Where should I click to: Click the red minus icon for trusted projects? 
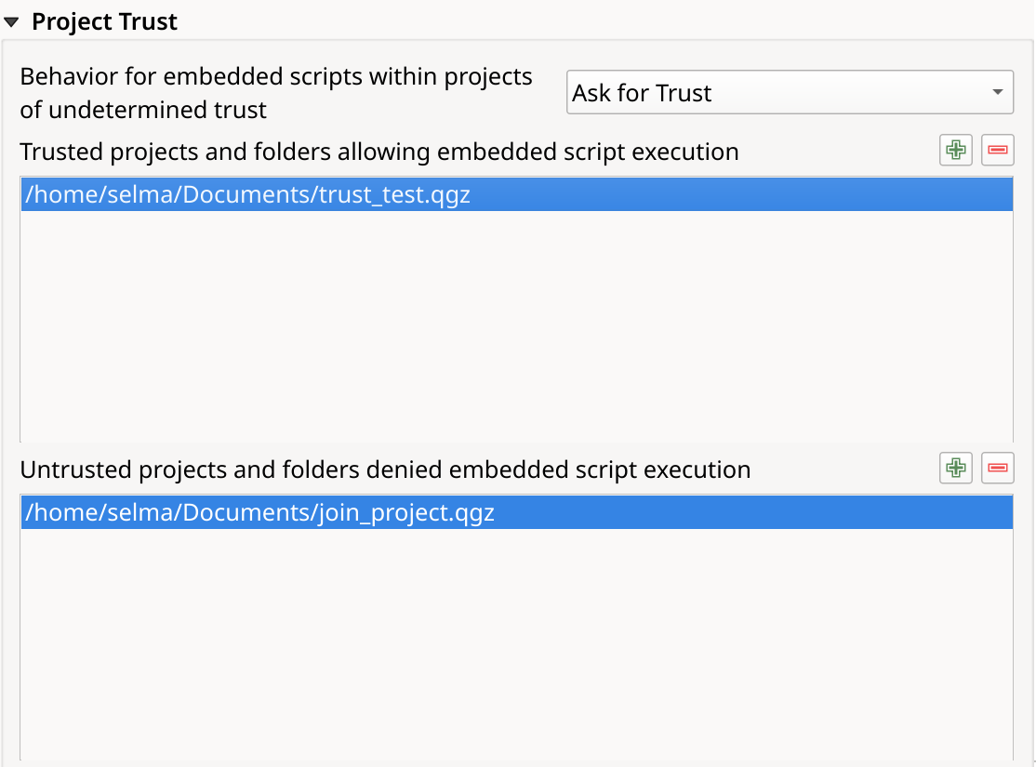(x=997, y=150)
